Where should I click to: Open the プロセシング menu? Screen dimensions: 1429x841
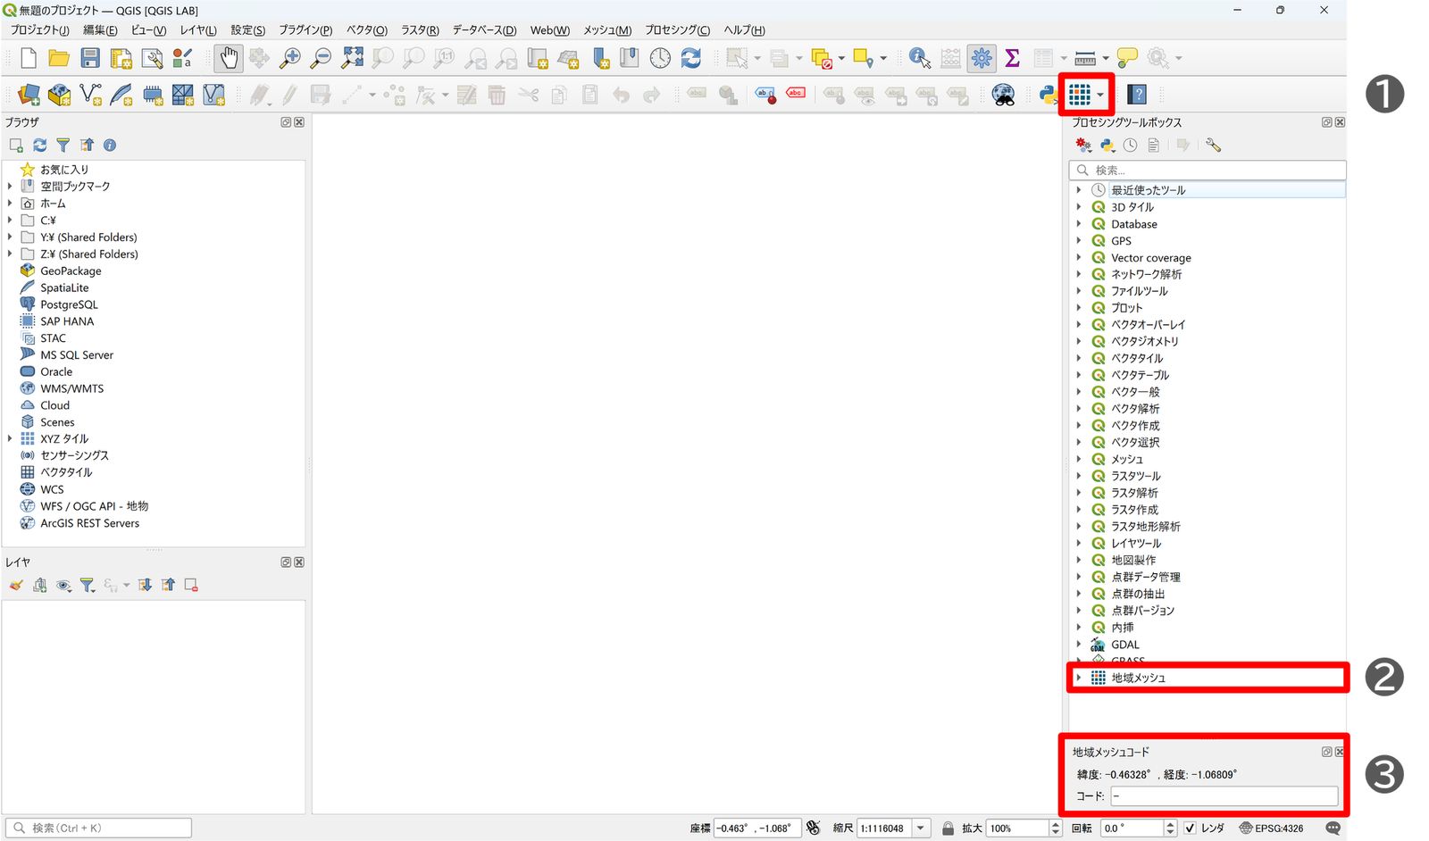pyautogui.click(x=677, y=29)
